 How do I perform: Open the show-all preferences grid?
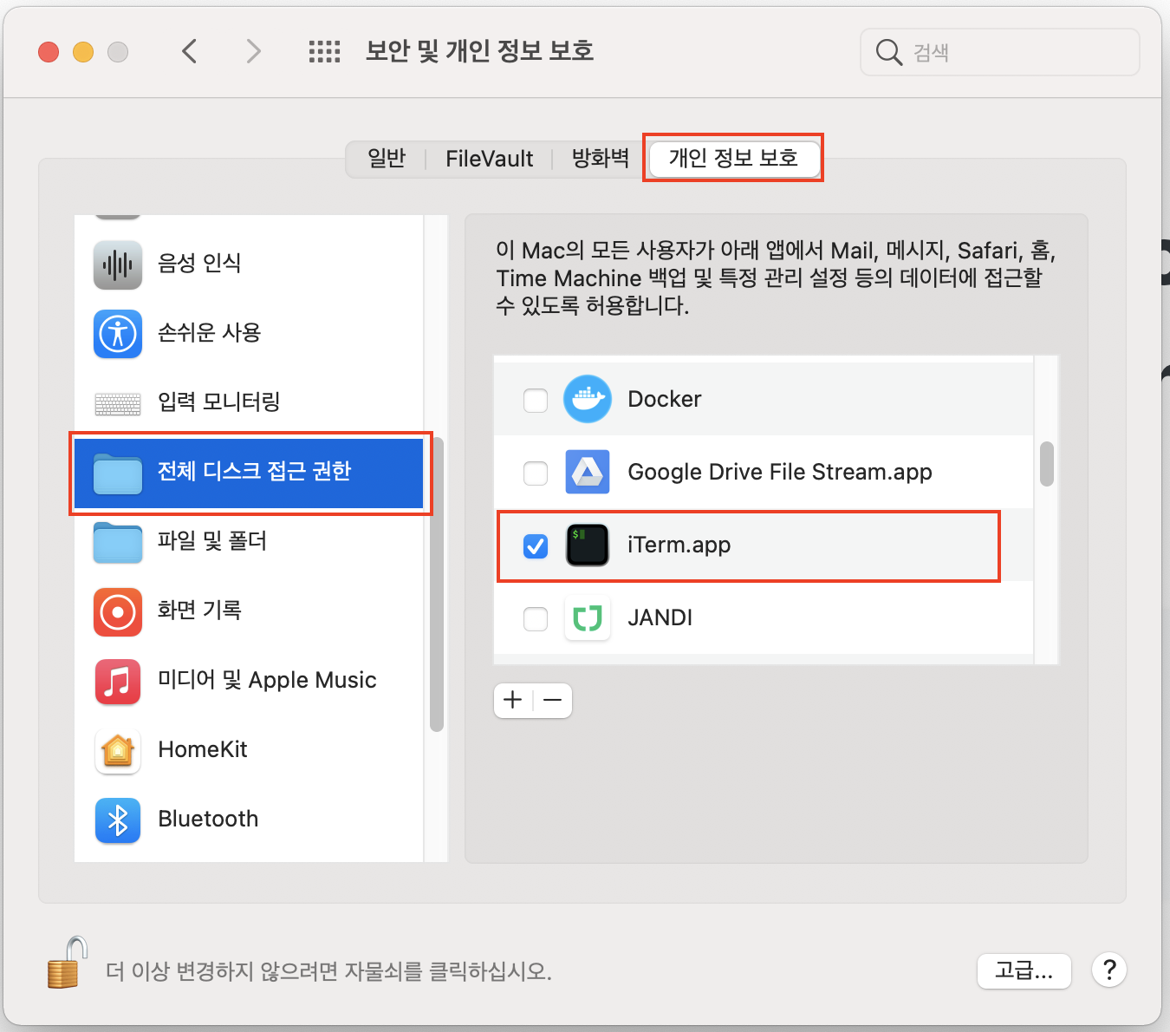click(324, 52)
